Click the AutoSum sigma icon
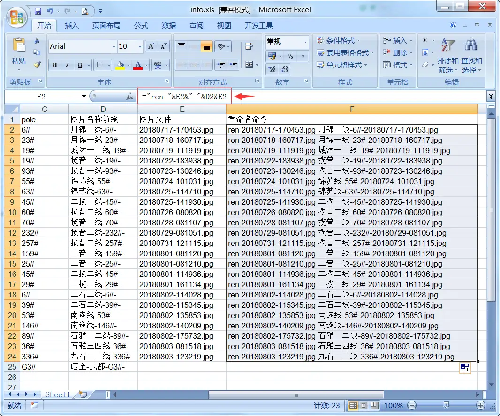Image resolution: width=500 pixels, height=416 pixels. click(425, 41)
